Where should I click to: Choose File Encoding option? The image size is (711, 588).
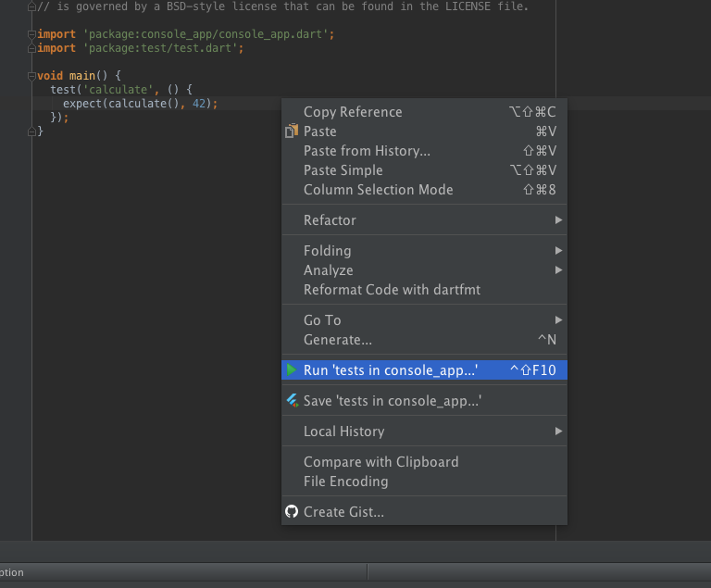click(x=424, y=481)
